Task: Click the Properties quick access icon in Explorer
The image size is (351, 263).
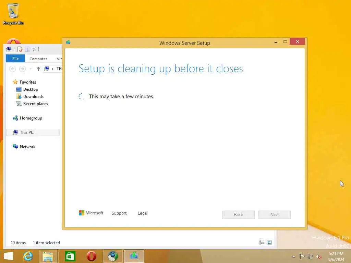Action: (20, 49)
